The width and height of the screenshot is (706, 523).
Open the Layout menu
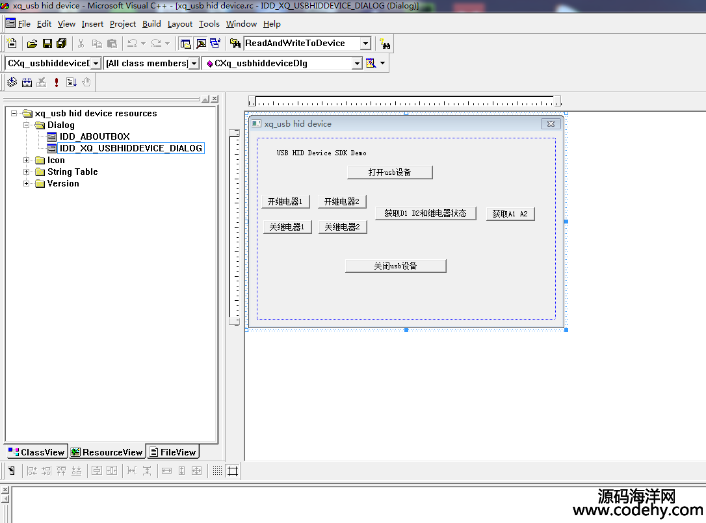179,24
